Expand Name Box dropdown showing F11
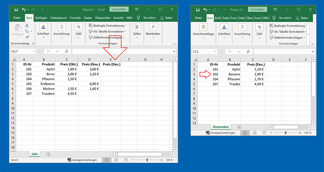324x172 pixels. [x=215, y=51]
